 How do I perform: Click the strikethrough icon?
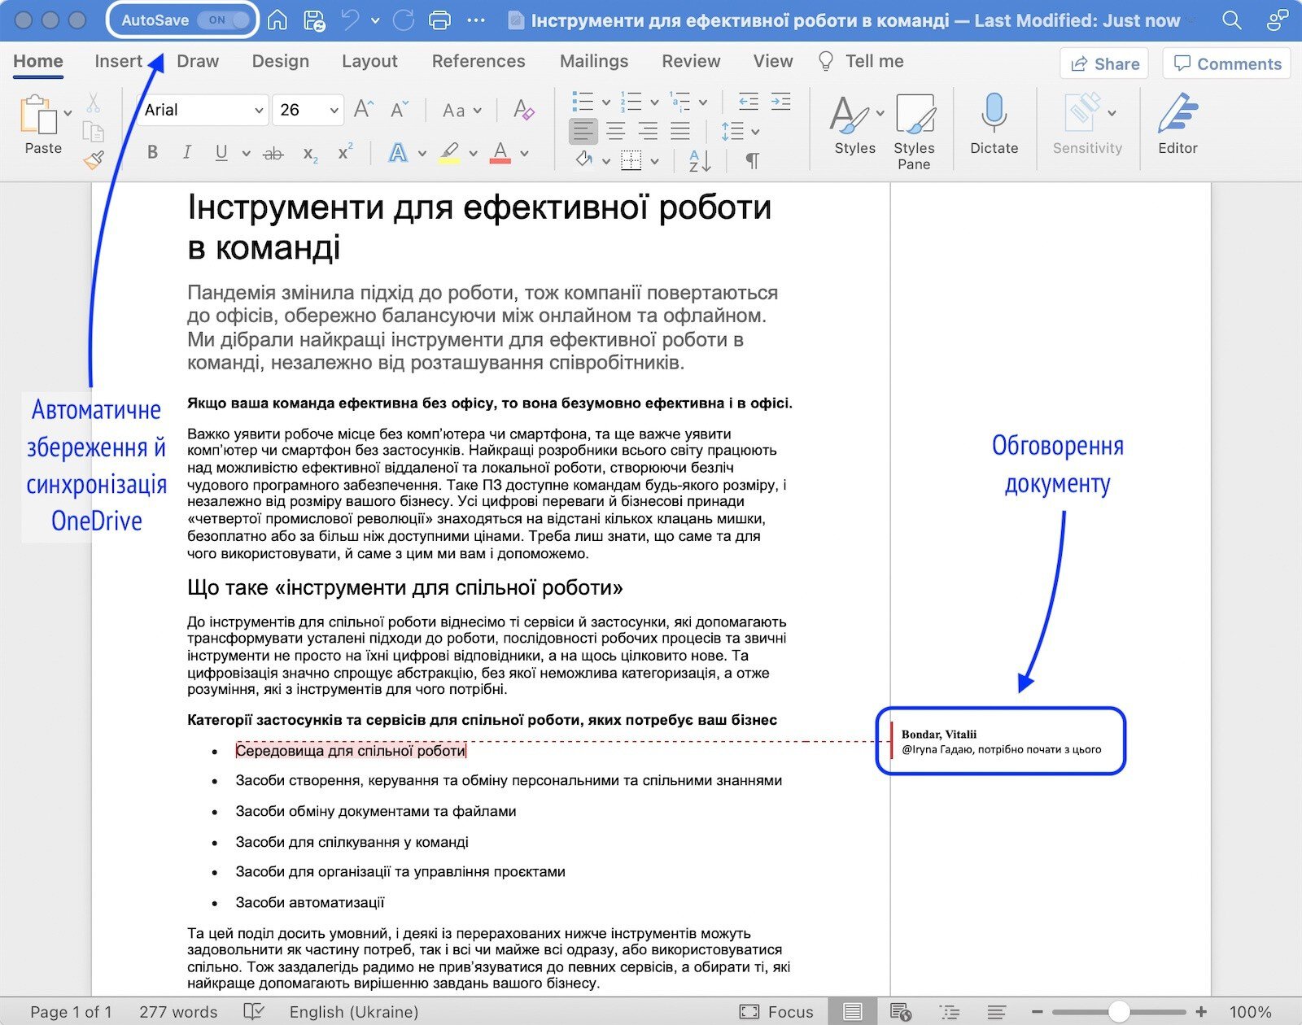point(273,152)
